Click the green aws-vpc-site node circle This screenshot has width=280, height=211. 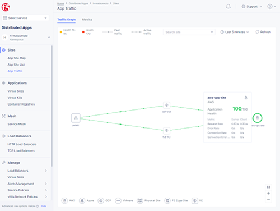coord(258,118)
